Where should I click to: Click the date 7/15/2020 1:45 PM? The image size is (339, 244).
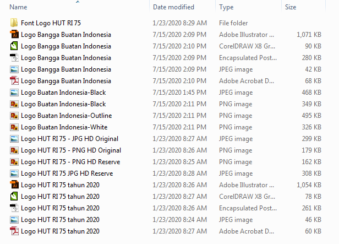coord(179,93)
